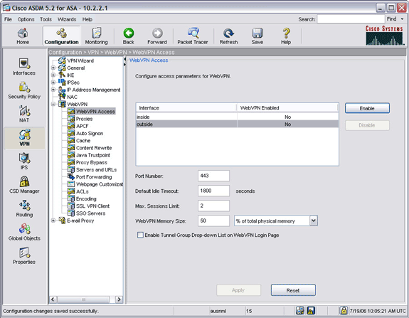Screen dimensions: 409x318
Task: Click the Default Idle Timeout field
Action: [x=213, y=191]
